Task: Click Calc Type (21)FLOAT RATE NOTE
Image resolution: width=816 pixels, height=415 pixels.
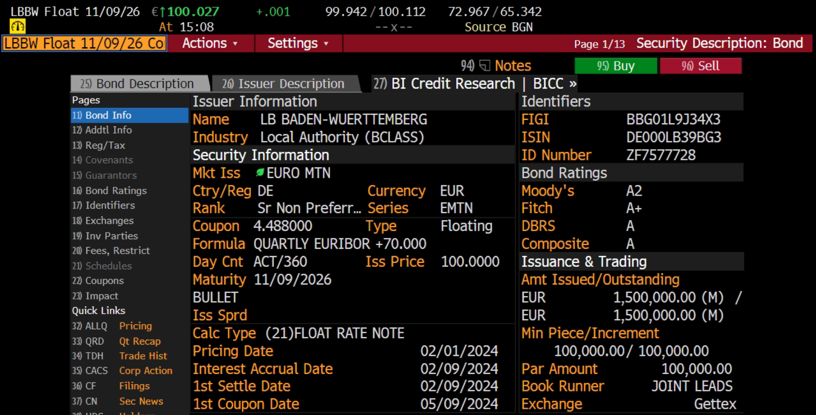Action: click(335, 333)
